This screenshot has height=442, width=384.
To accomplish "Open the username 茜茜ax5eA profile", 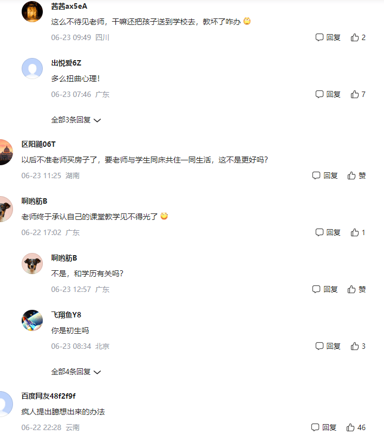I will click(69, 6).
